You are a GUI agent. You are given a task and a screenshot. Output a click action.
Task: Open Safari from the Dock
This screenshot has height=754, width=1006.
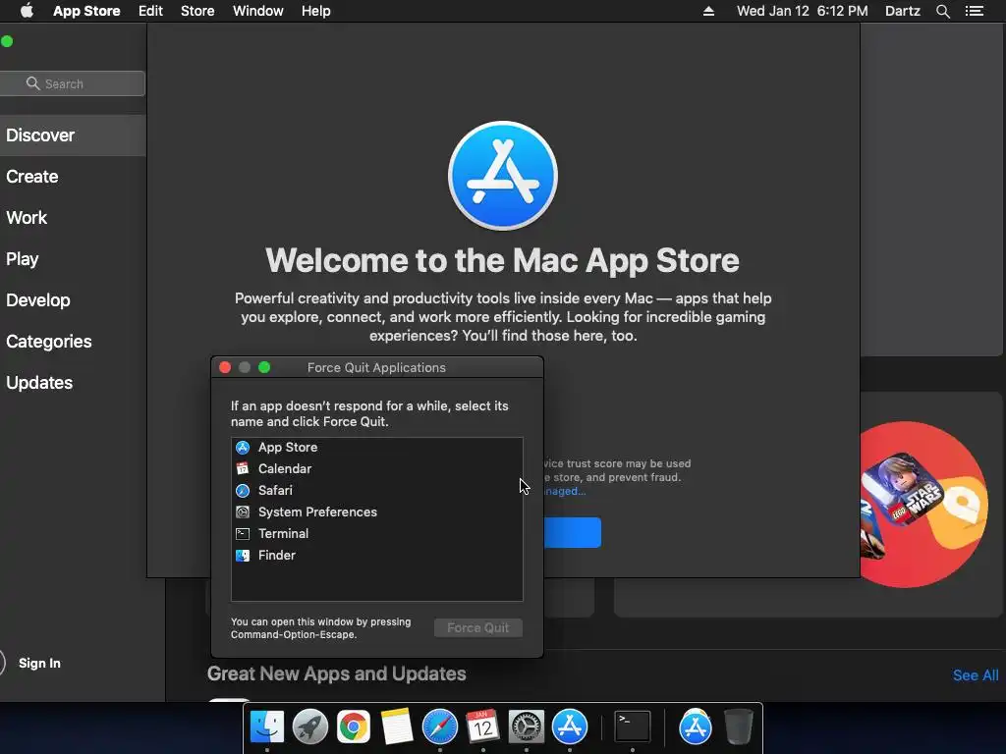[439, 727]
